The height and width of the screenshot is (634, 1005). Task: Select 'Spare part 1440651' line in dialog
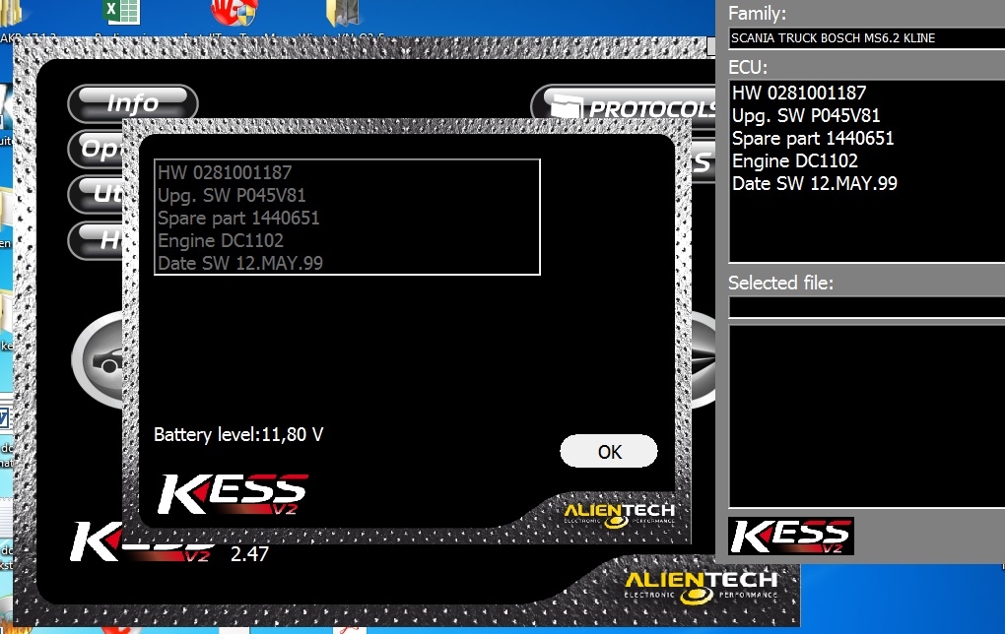[238, 218]
